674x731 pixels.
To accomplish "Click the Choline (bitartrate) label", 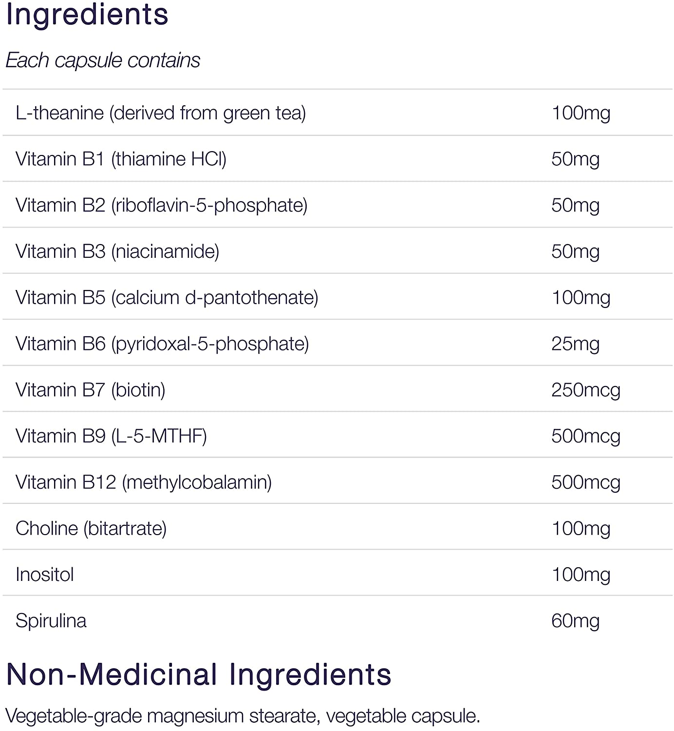I will pos(91,528).
